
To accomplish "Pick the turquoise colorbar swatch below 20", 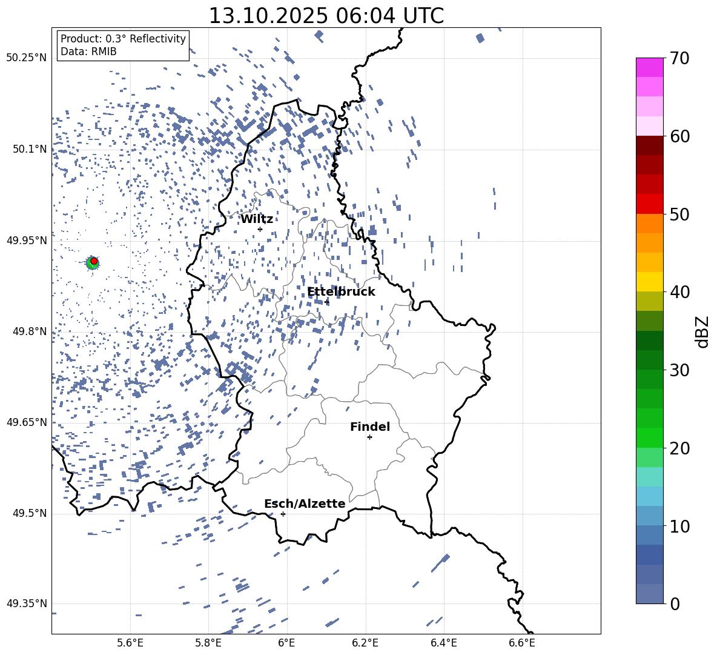I will pyautogui.click(x=650, y=477).
